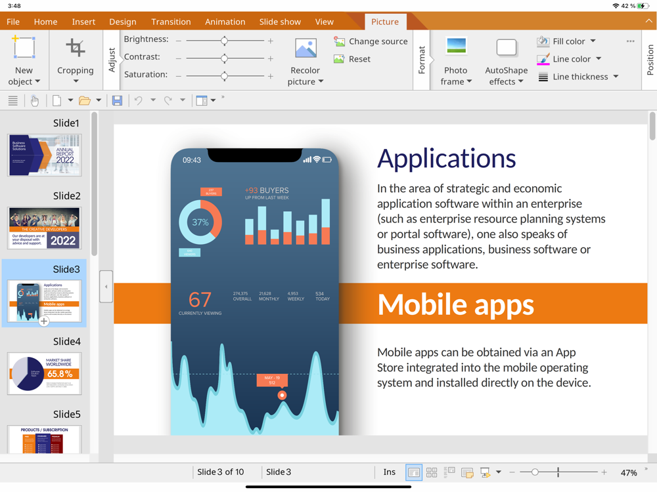Toggle normal slide view button
This screenshot has height=492, width=657.
[414, 472]
